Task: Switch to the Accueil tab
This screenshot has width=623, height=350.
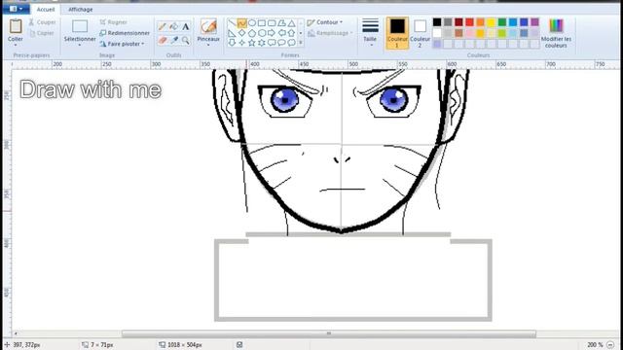Action: tap(46, 9)
